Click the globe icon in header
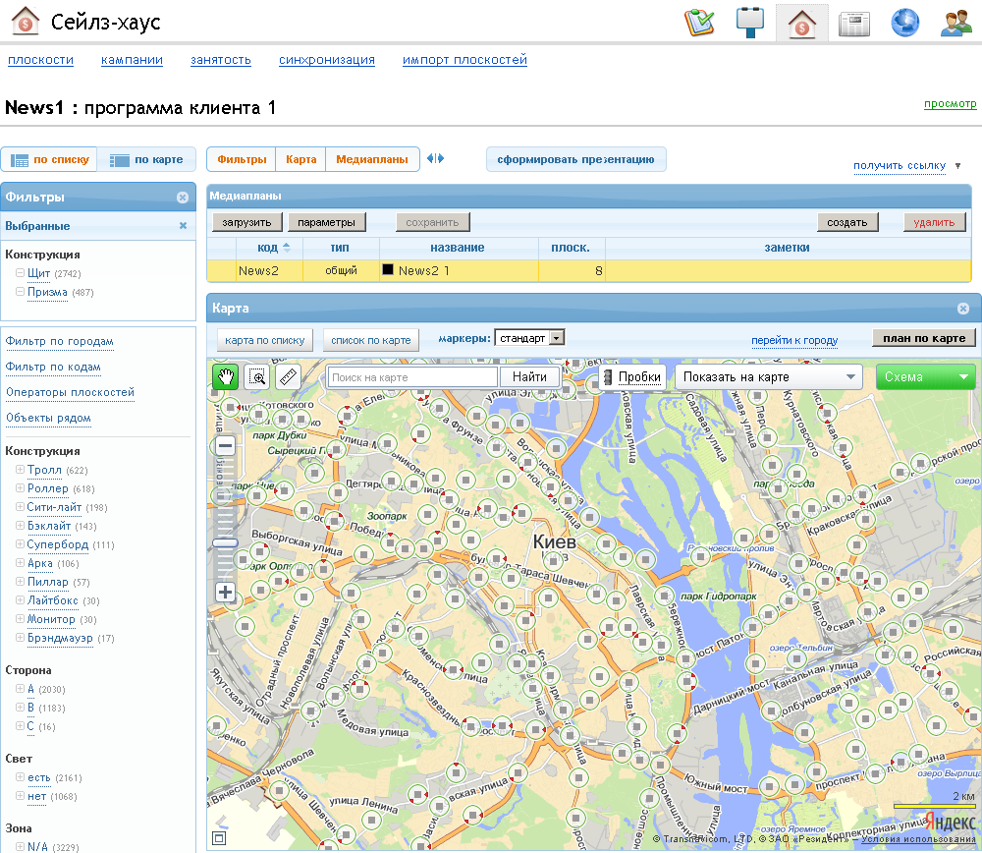Viewport: 982px width, 853px height. [x=905, y=23]
